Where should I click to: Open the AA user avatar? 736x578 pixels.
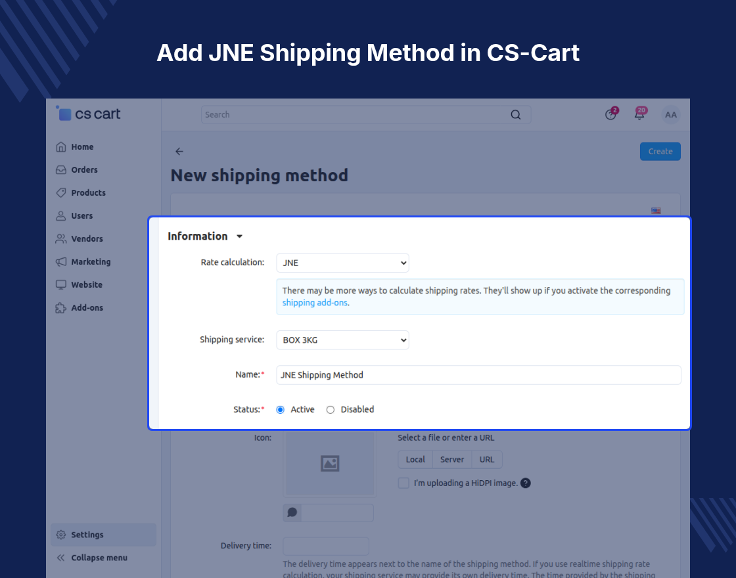tap(671, 115)
